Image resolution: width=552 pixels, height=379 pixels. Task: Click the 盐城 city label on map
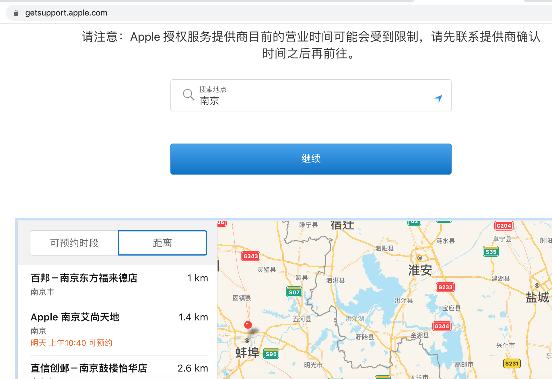click(537, 297)
